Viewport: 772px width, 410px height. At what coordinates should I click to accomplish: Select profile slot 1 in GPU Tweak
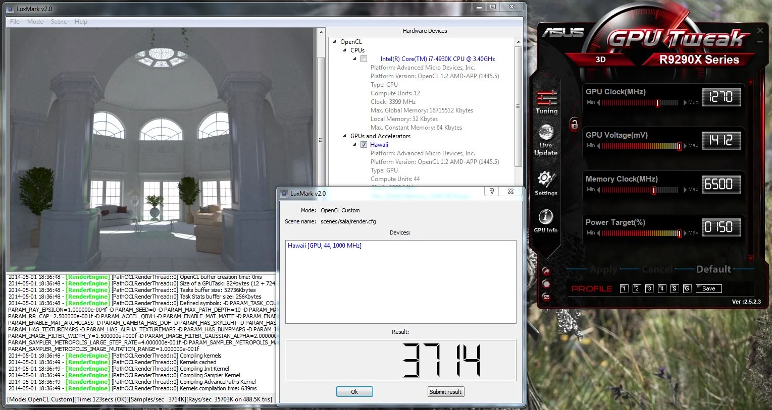(624, 288)
